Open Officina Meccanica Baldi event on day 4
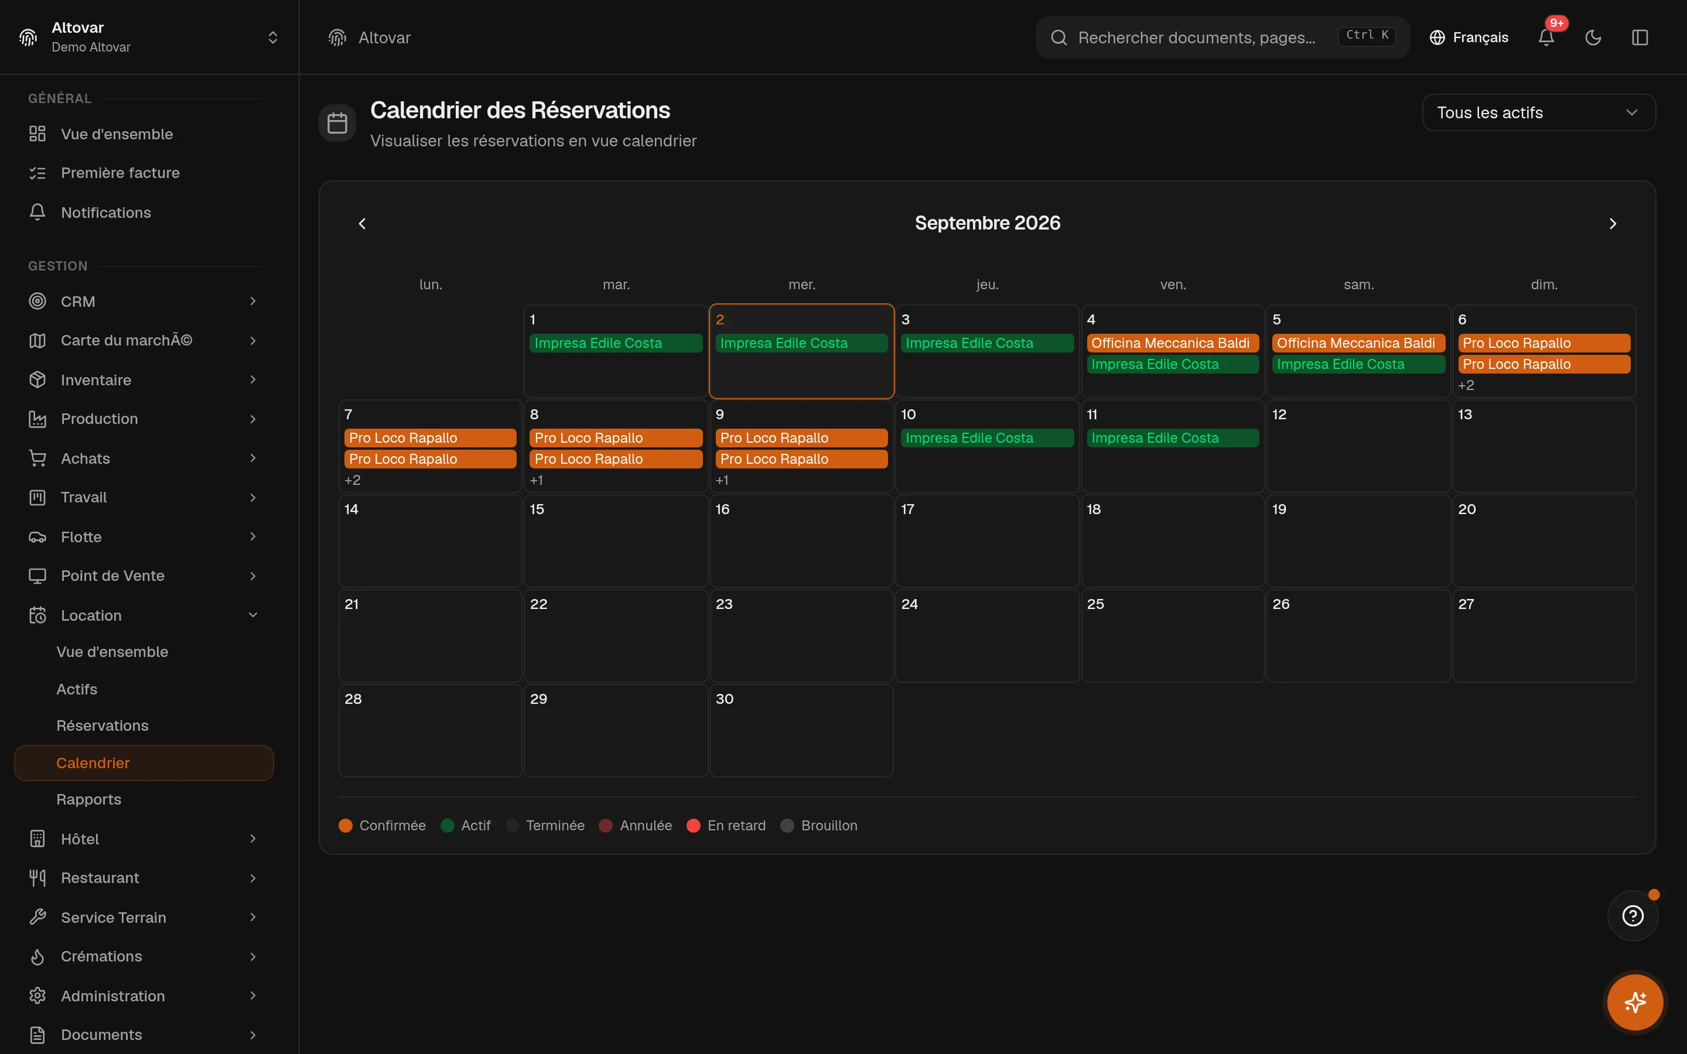This screenshot has height=1054, width=1687. [1173, 343]
